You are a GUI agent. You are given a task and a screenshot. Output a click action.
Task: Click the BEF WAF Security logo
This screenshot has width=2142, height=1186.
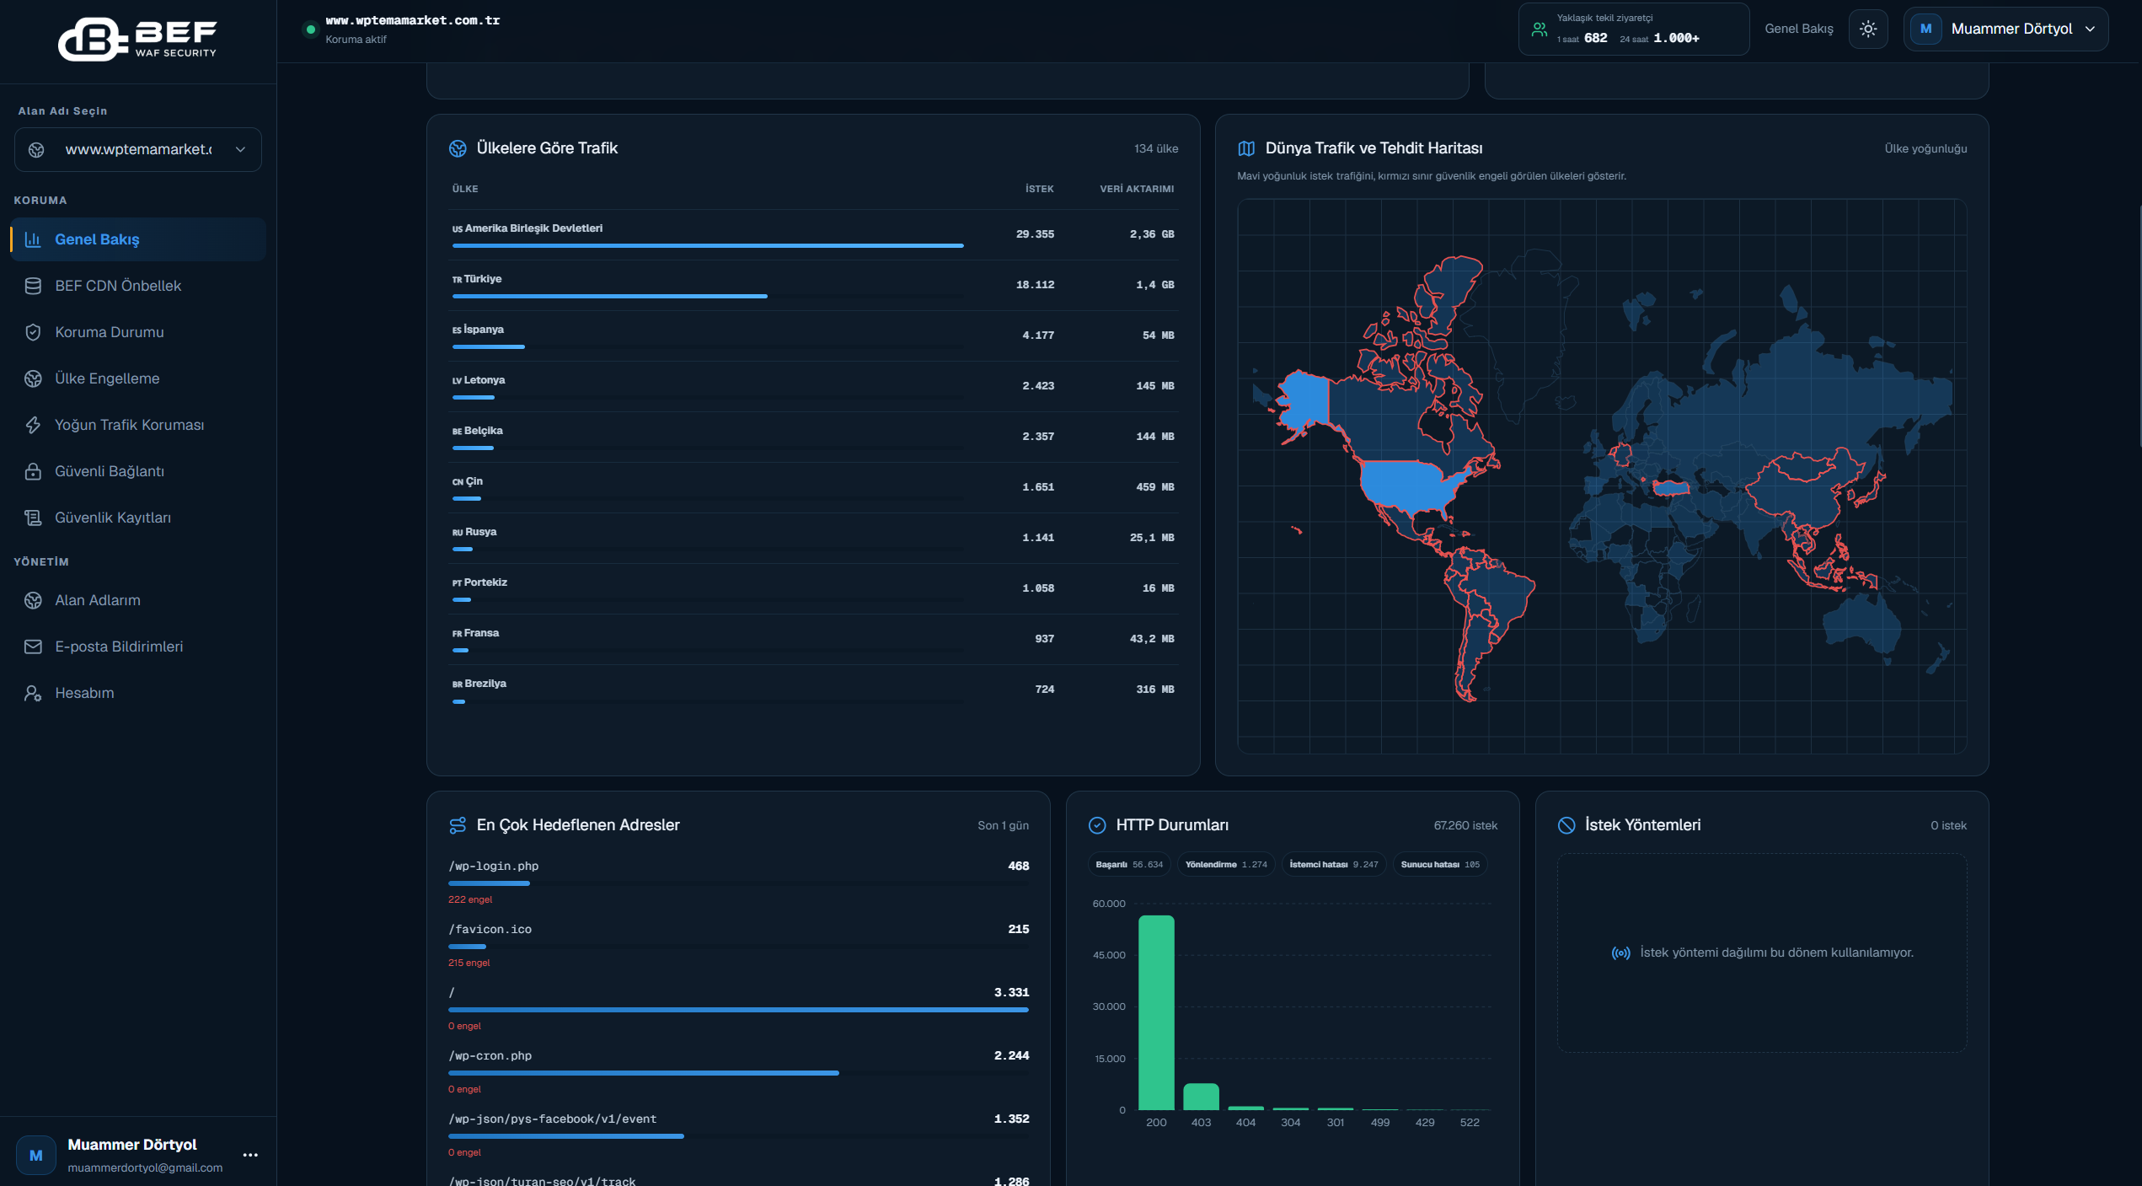tap(137, 39)
